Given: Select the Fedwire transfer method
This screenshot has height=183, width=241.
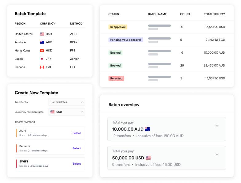Looking at the screenshot, I should tap(77, 148).
